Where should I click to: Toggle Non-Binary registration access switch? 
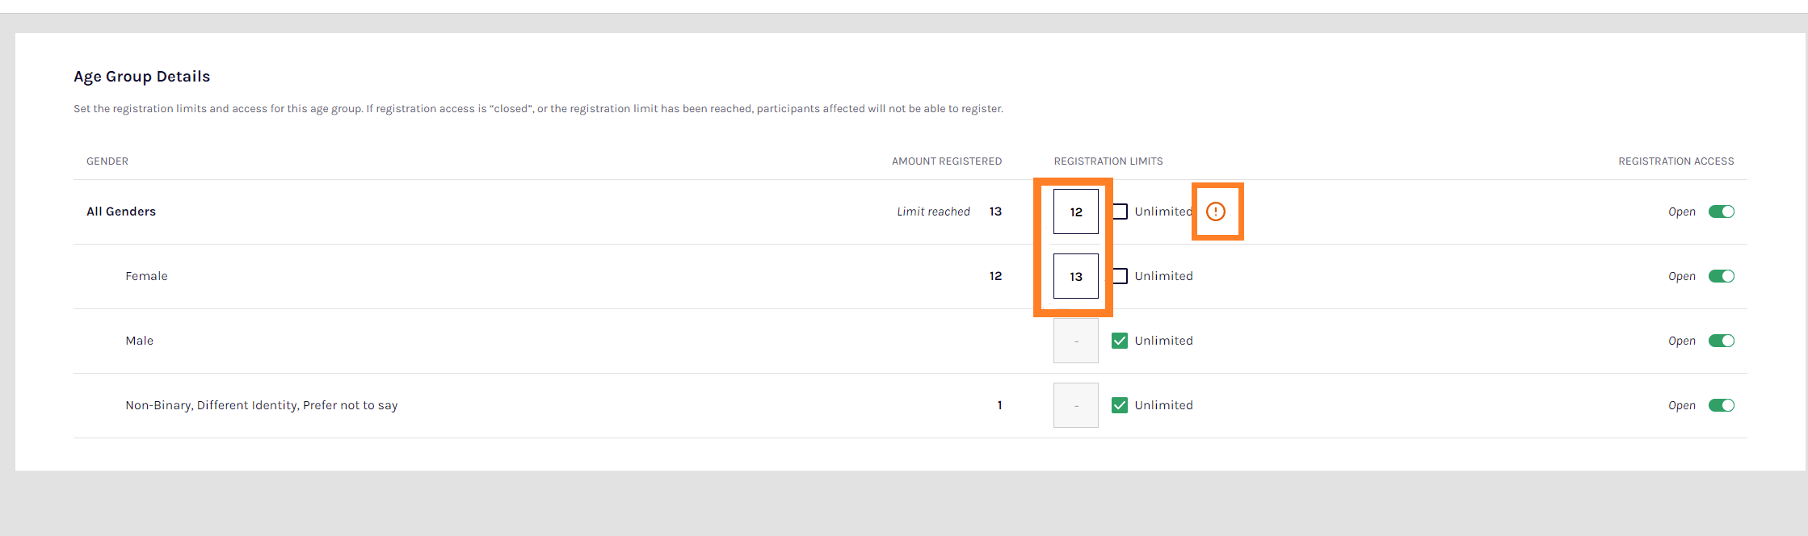pyautogui.click(x=1721, y=405)
